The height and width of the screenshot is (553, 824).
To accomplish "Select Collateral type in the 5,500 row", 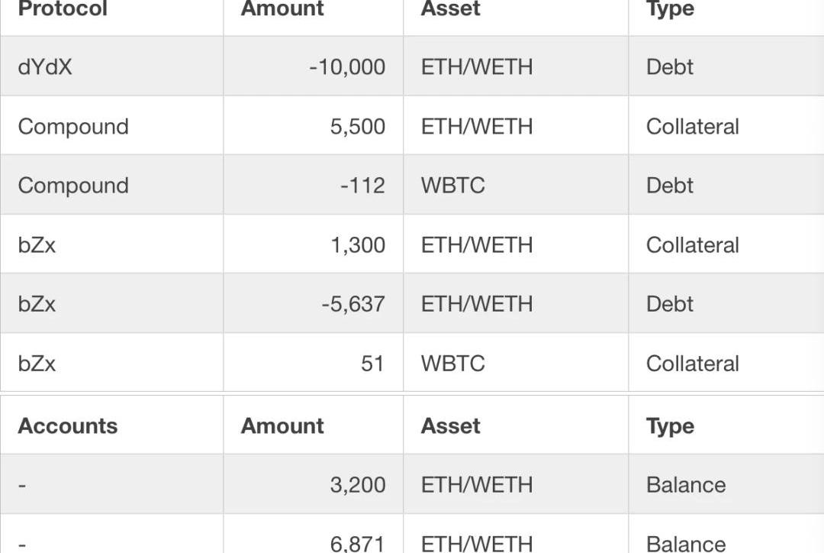I will point(692,127).
